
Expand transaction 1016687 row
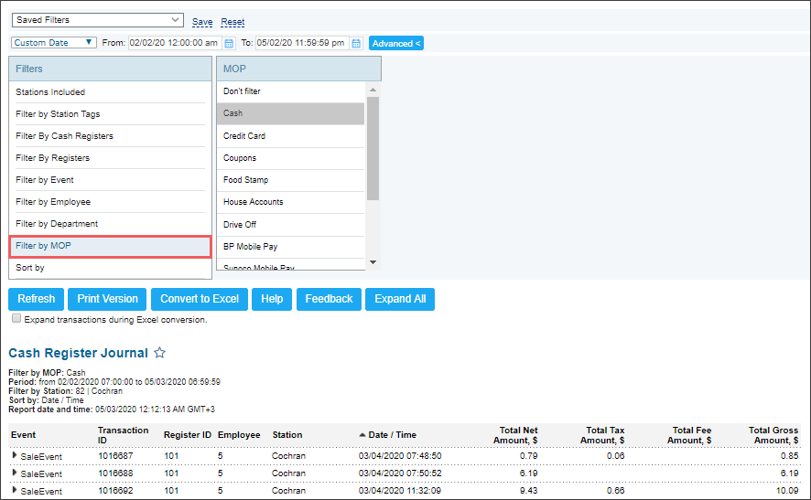click(15, 455)
